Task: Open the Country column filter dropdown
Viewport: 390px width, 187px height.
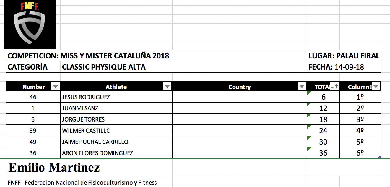Action: [x=302, y=87]
